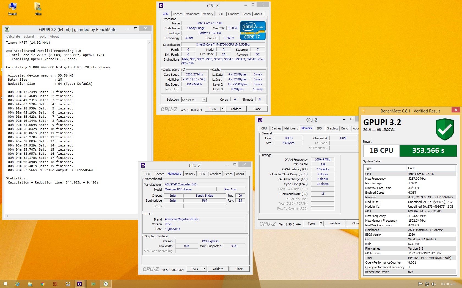The height and width of the screenshot is (288, 462).
Task: Switch to GPUPI in the taskbar
Action: tap(106, 284)
